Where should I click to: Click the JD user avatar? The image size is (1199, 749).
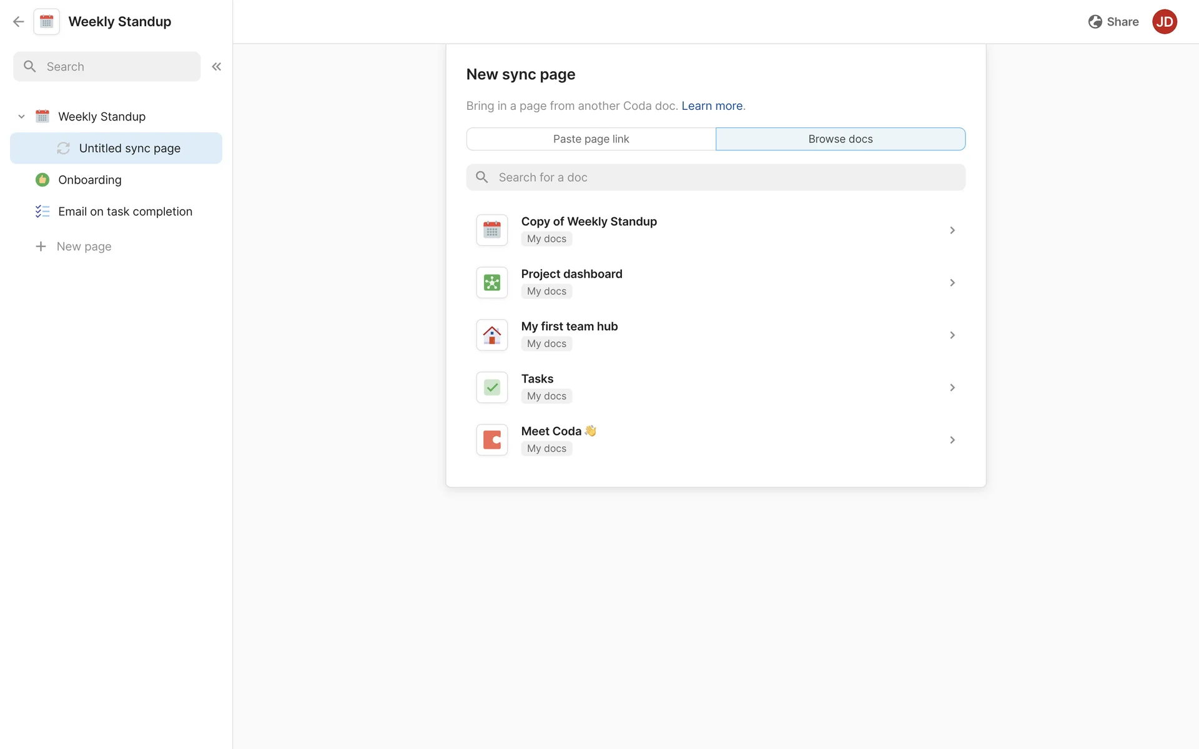pos(1164,22)
